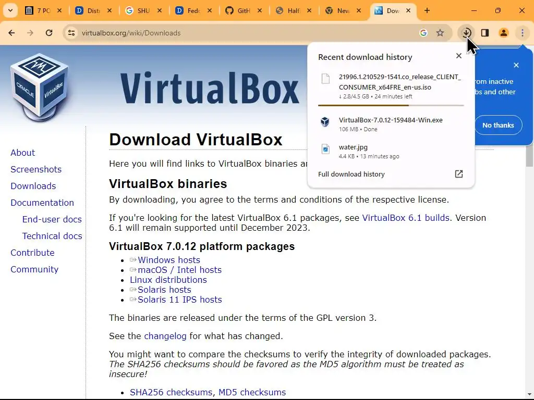Open the changelog link
Screen dimensions: 534x400
165,336
